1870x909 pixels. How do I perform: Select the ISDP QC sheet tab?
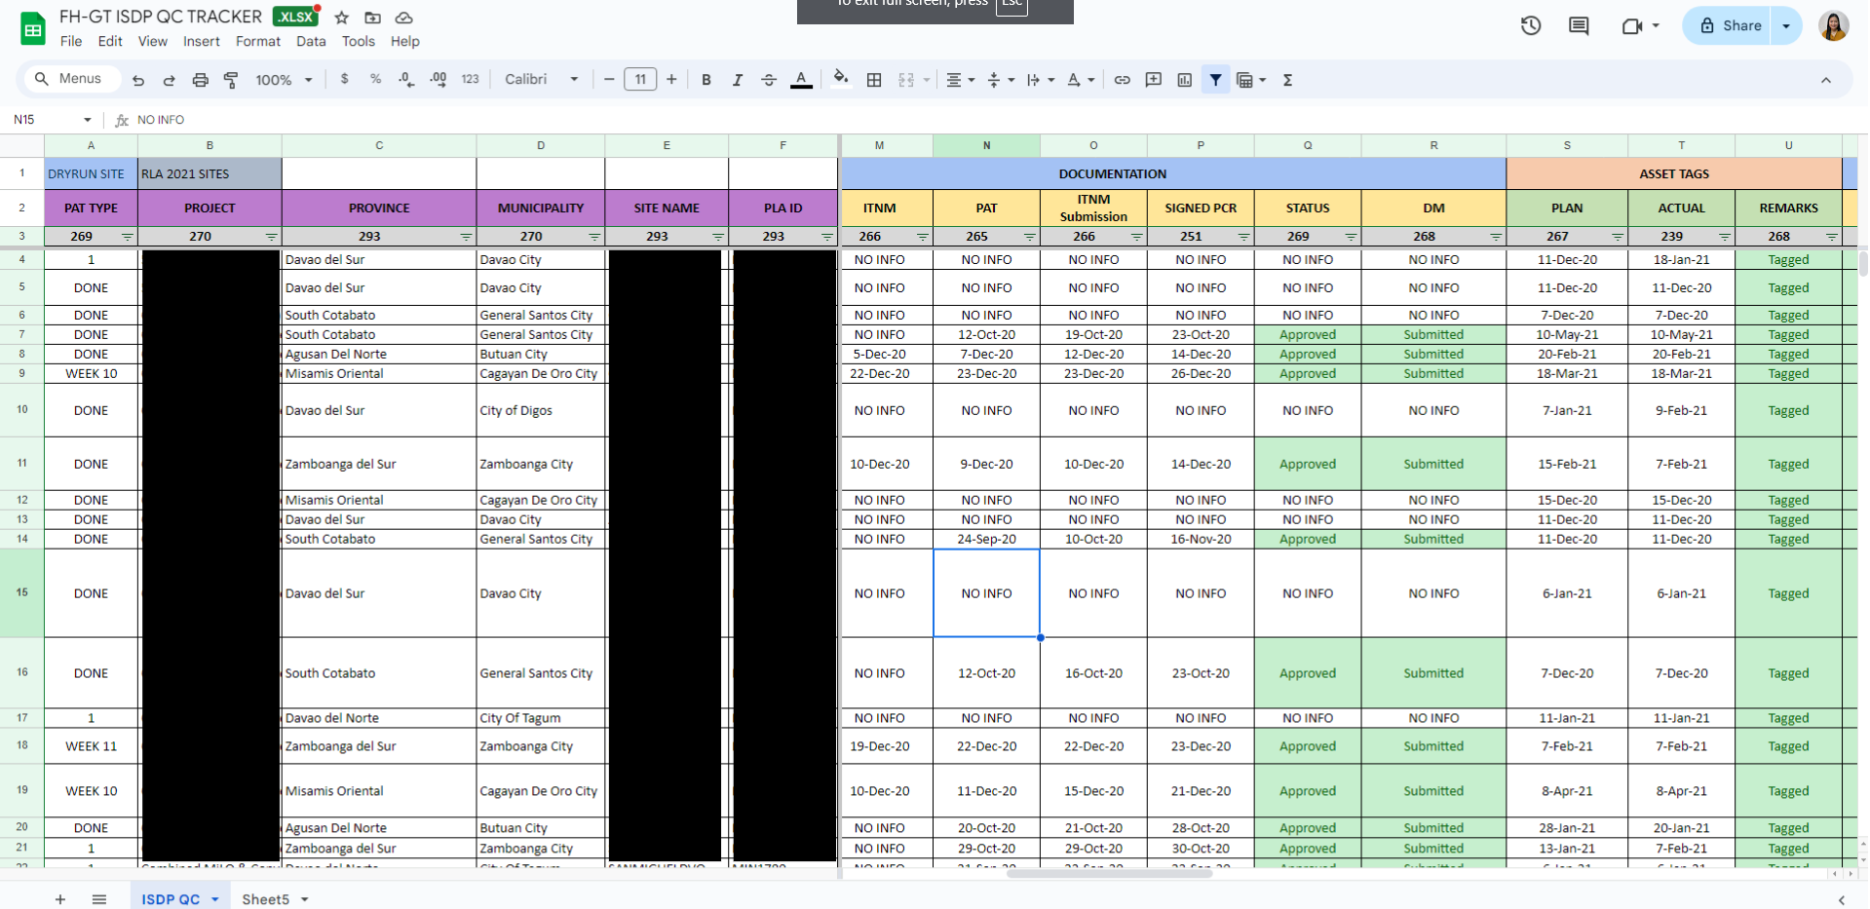(x=180, y=899)
